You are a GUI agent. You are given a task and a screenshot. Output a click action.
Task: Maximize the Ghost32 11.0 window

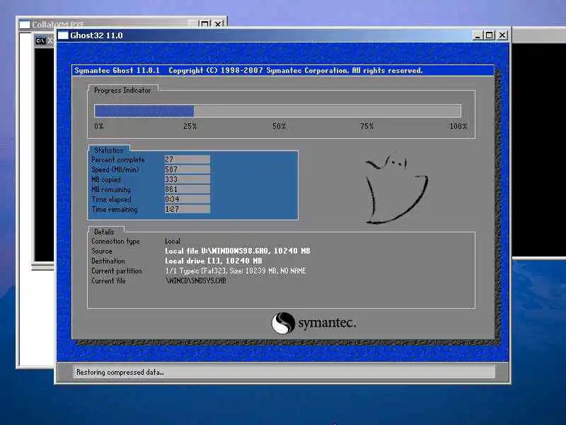pyautogui.click(x=490, y=35)
